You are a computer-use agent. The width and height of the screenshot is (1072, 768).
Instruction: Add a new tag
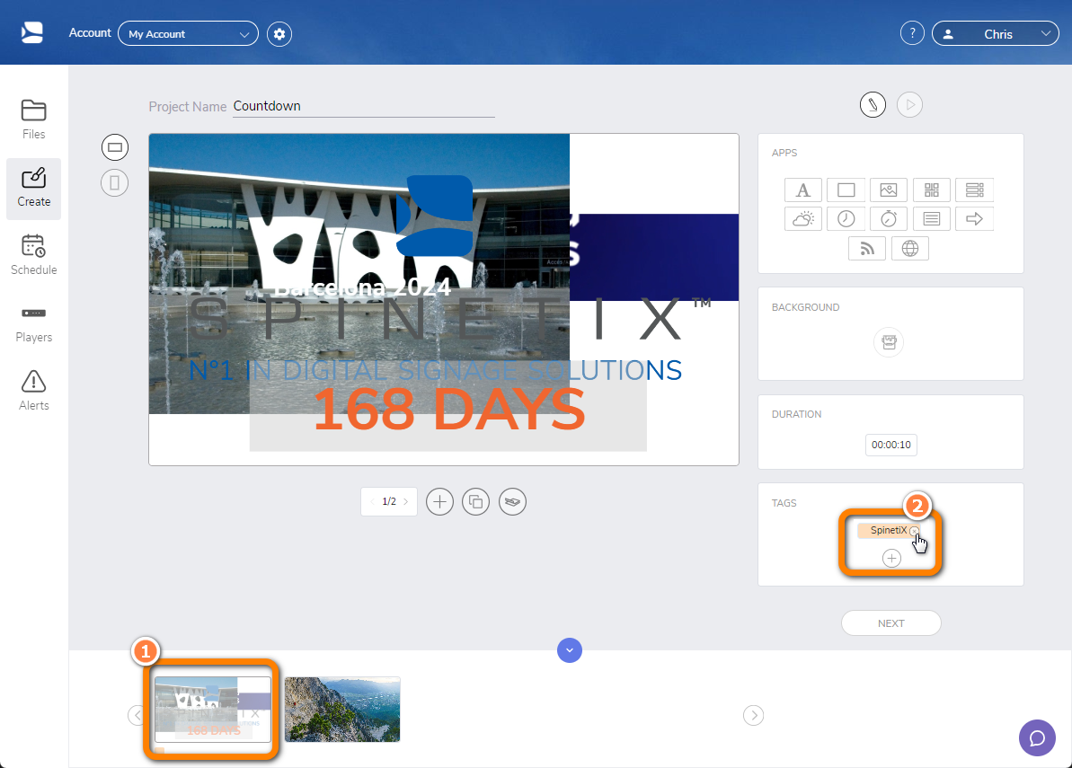(891, 558)
